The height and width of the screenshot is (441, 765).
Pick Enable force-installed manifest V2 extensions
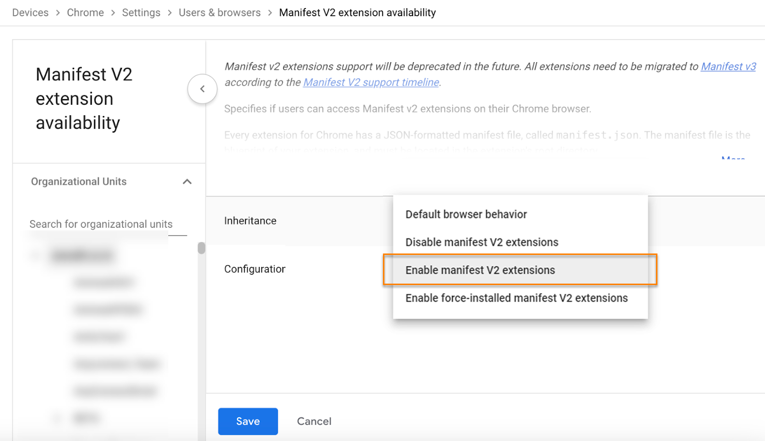click(516, 298)
